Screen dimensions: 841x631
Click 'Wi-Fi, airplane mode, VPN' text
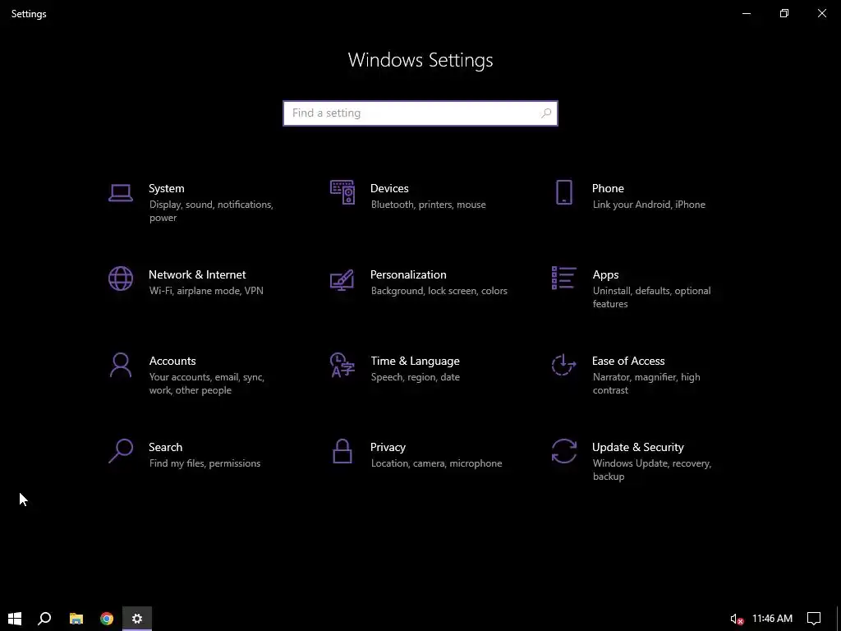pos(206,291)
